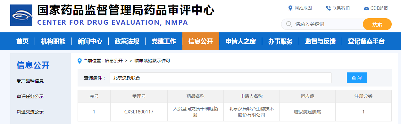
Task: Open the 首页 nav menu item
Action: pyautogui.click(x=22, y=41)
